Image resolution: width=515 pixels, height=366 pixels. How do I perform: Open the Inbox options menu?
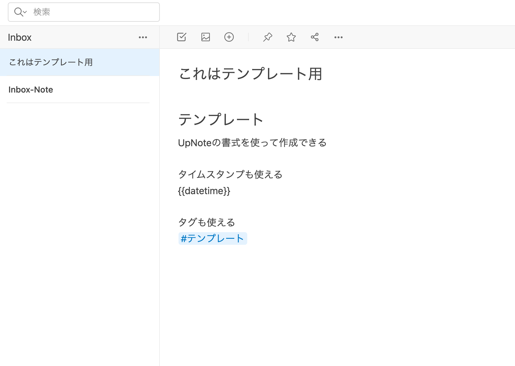tap(143, 37)
